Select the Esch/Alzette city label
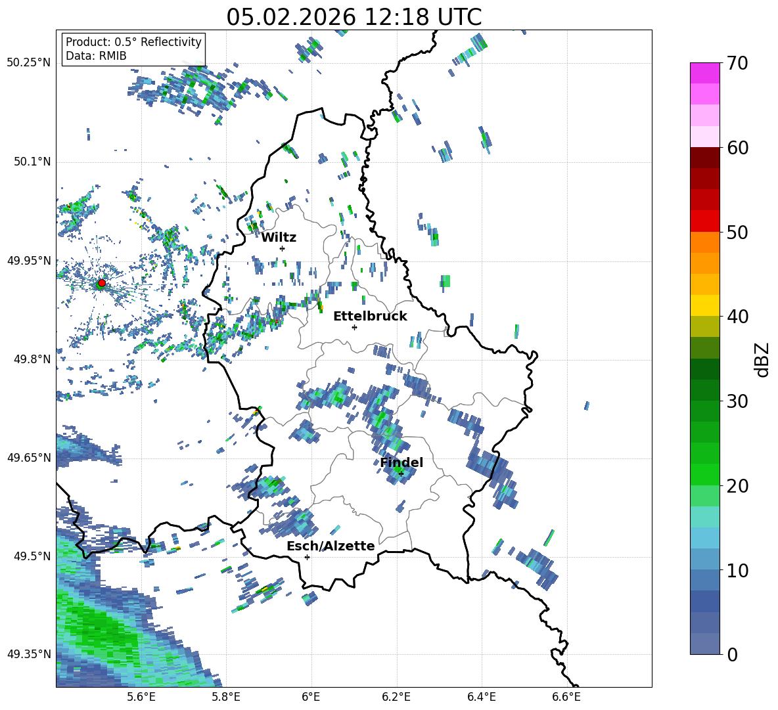Screen dimensions: 778x710 [x=331, y=546]
